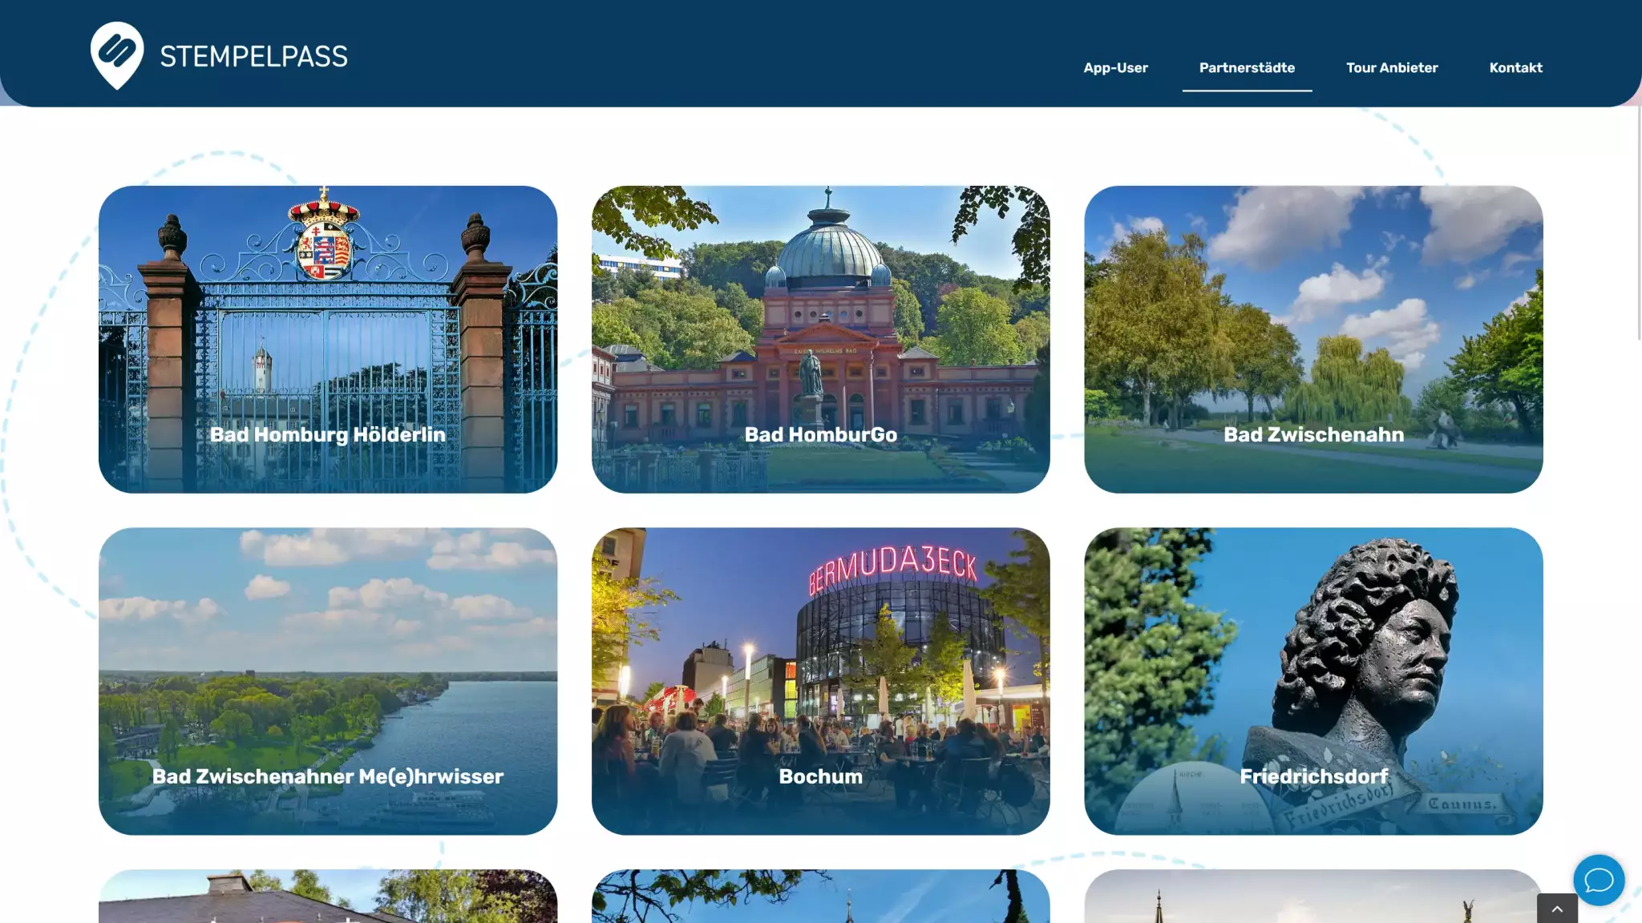Screen dimensions: 1642x923
Task: Click the Bad HomburGo title text
Action: click(x=820, y=435)
